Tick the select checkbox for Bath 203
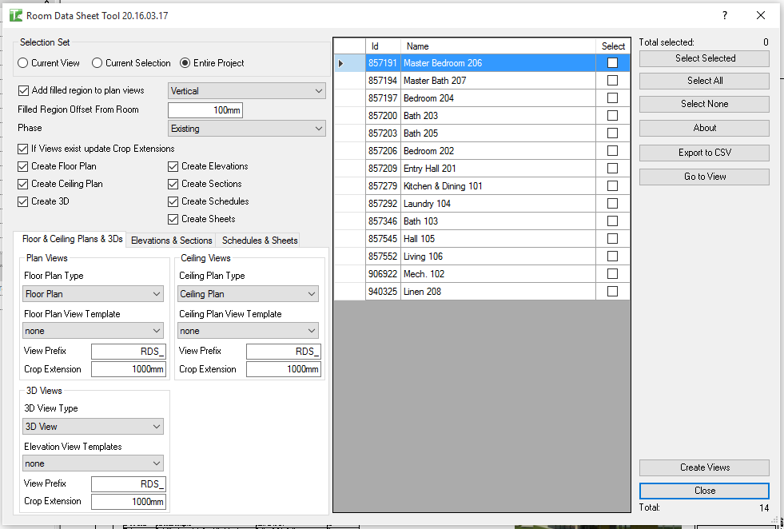The width and height of the screenshot is (784, 529). 613,116
